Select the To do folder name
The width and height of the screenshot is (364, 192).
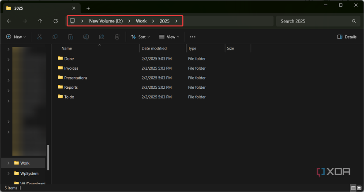(x=69, y=97)
